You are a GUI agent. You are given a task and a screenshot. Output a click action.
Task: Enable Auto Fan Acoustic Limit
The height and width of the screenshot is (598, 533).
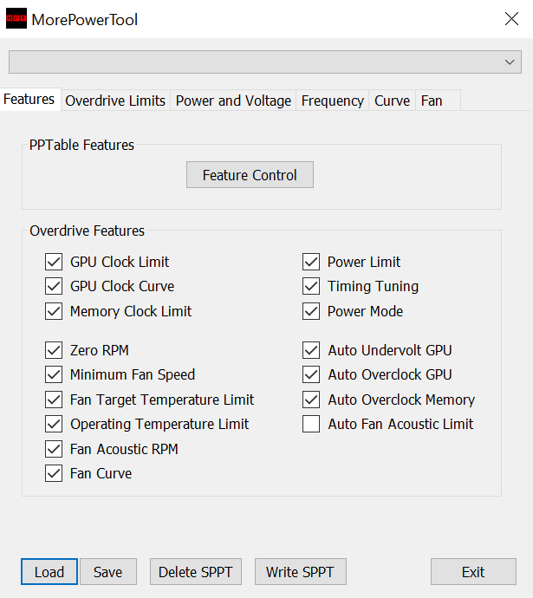[311, 425]
